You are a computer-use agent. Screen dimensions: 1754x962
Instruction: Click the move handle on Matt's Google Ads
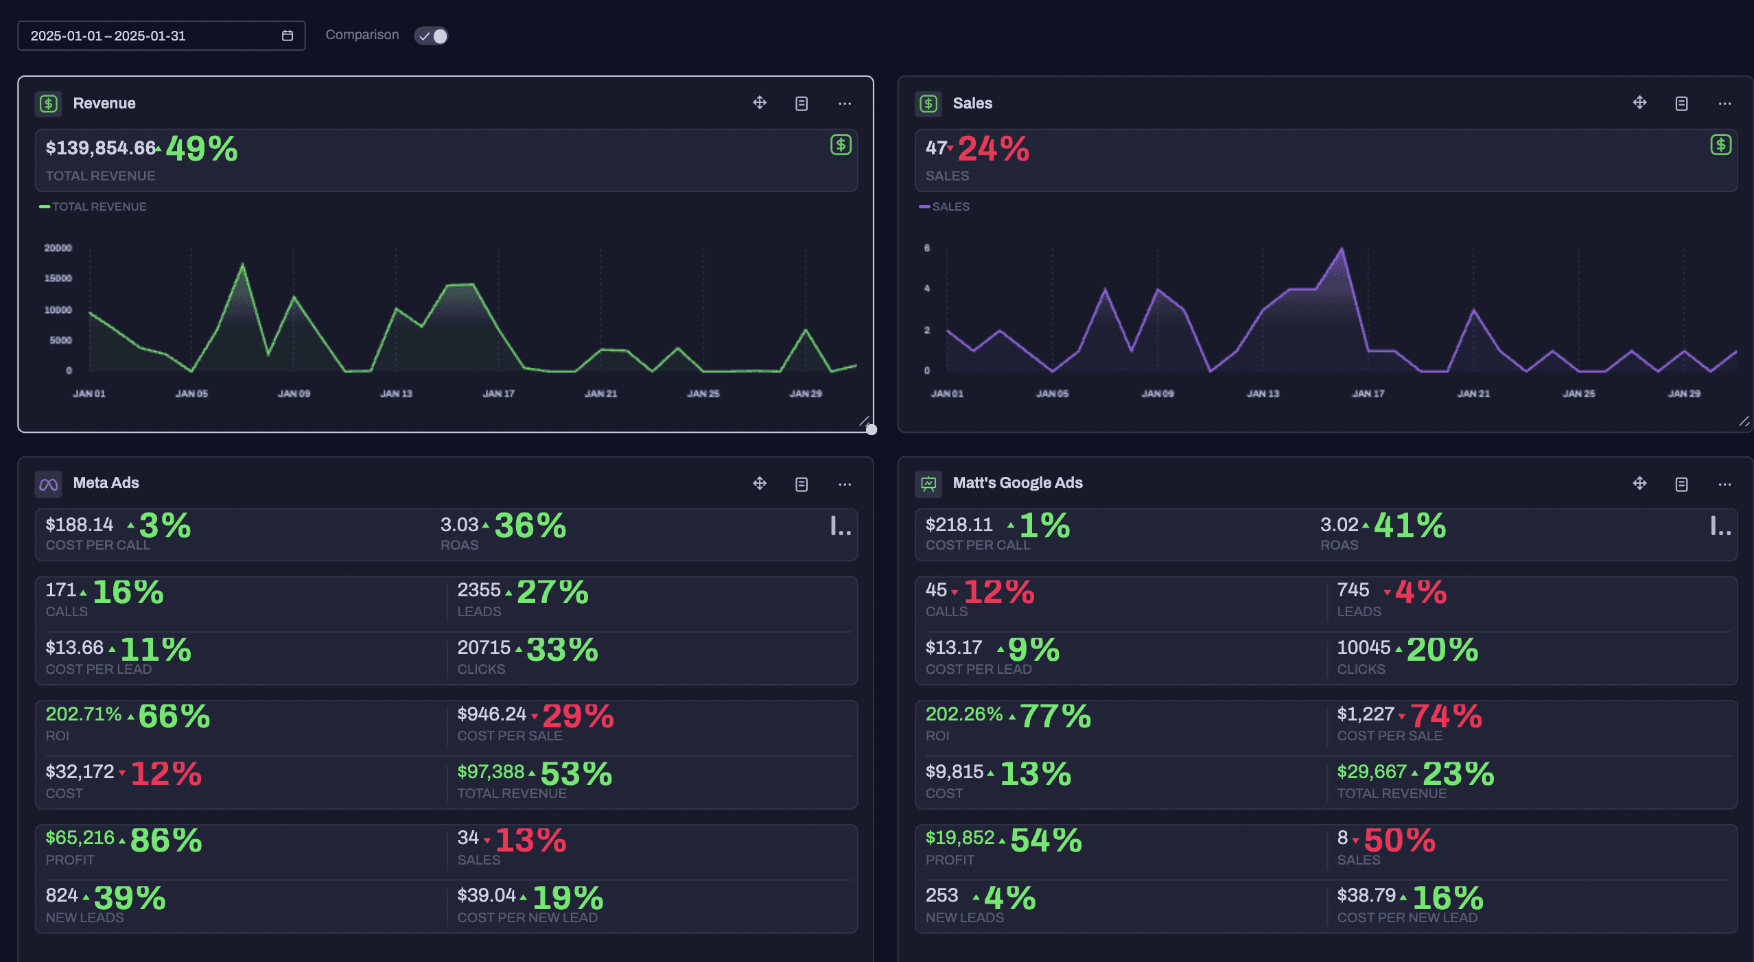(1639, 484)
